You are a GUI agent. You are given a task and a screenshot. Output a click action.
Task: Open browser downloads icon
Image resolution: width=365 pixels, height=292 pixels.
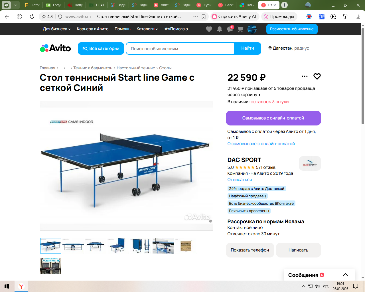click(358, 17)
